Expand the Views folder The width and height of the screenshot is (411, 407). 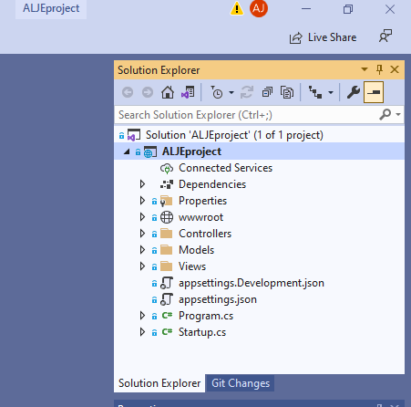142,266
